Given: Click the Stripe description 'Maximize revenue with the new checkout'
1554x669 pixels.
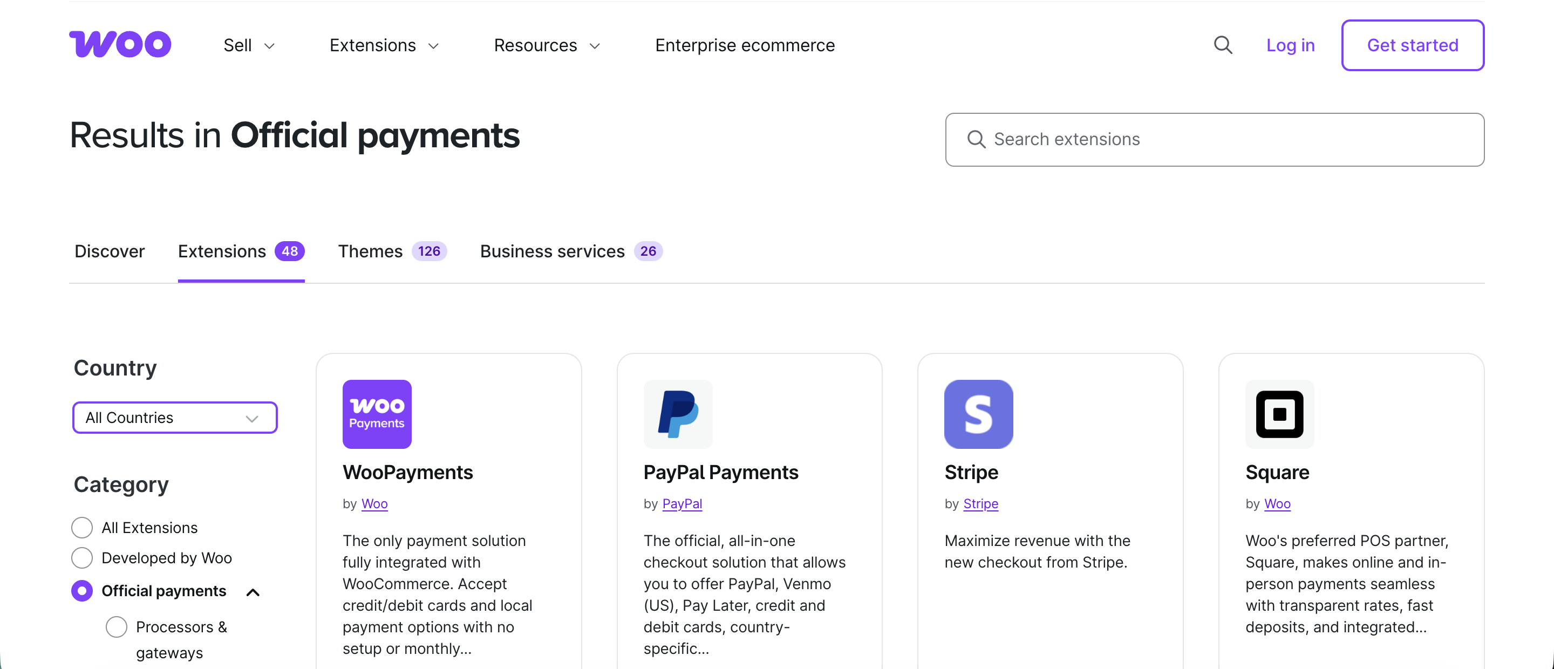Looking at the screenshot, I should tap(1037, 551).
